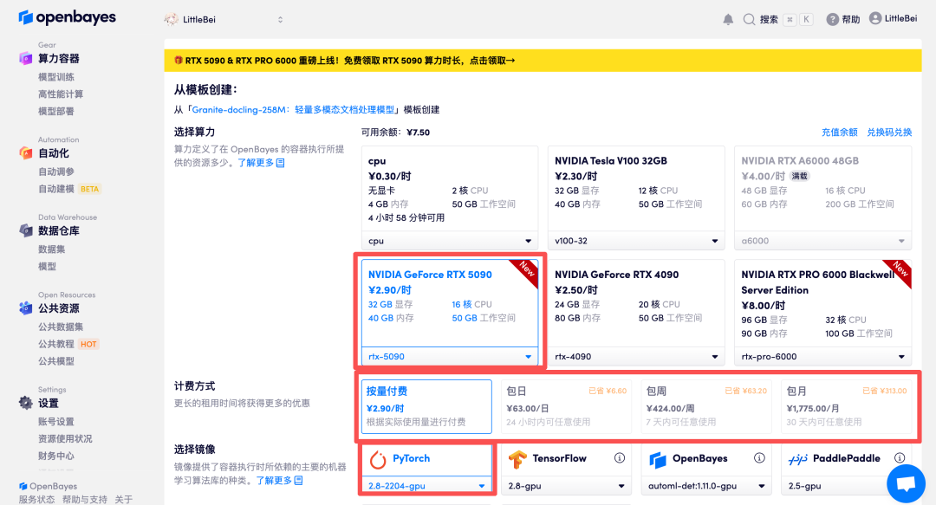Open 账号设置 in sidebar
Screen dimensions: 936x505
pos(56,422)
